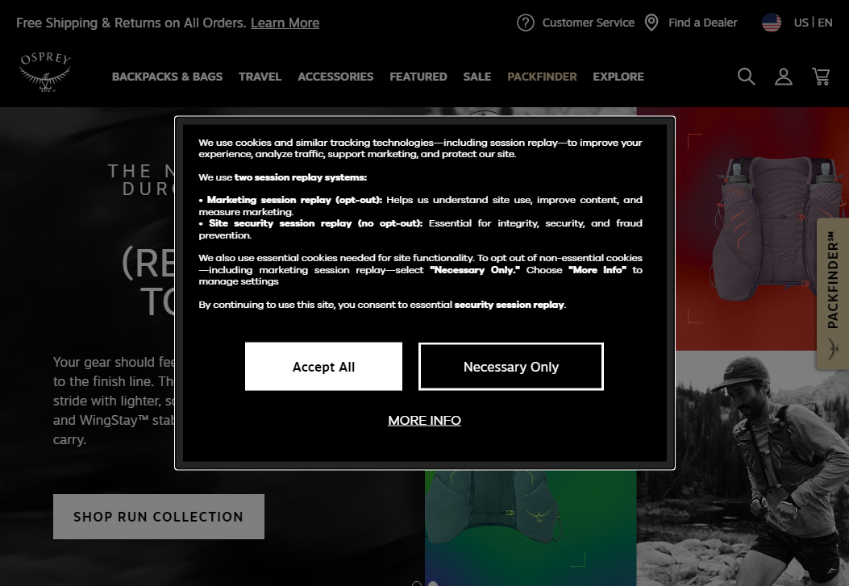Open the user account icon
The height and width of the screenshot is (586, 849).
click(x=784, y=77)
